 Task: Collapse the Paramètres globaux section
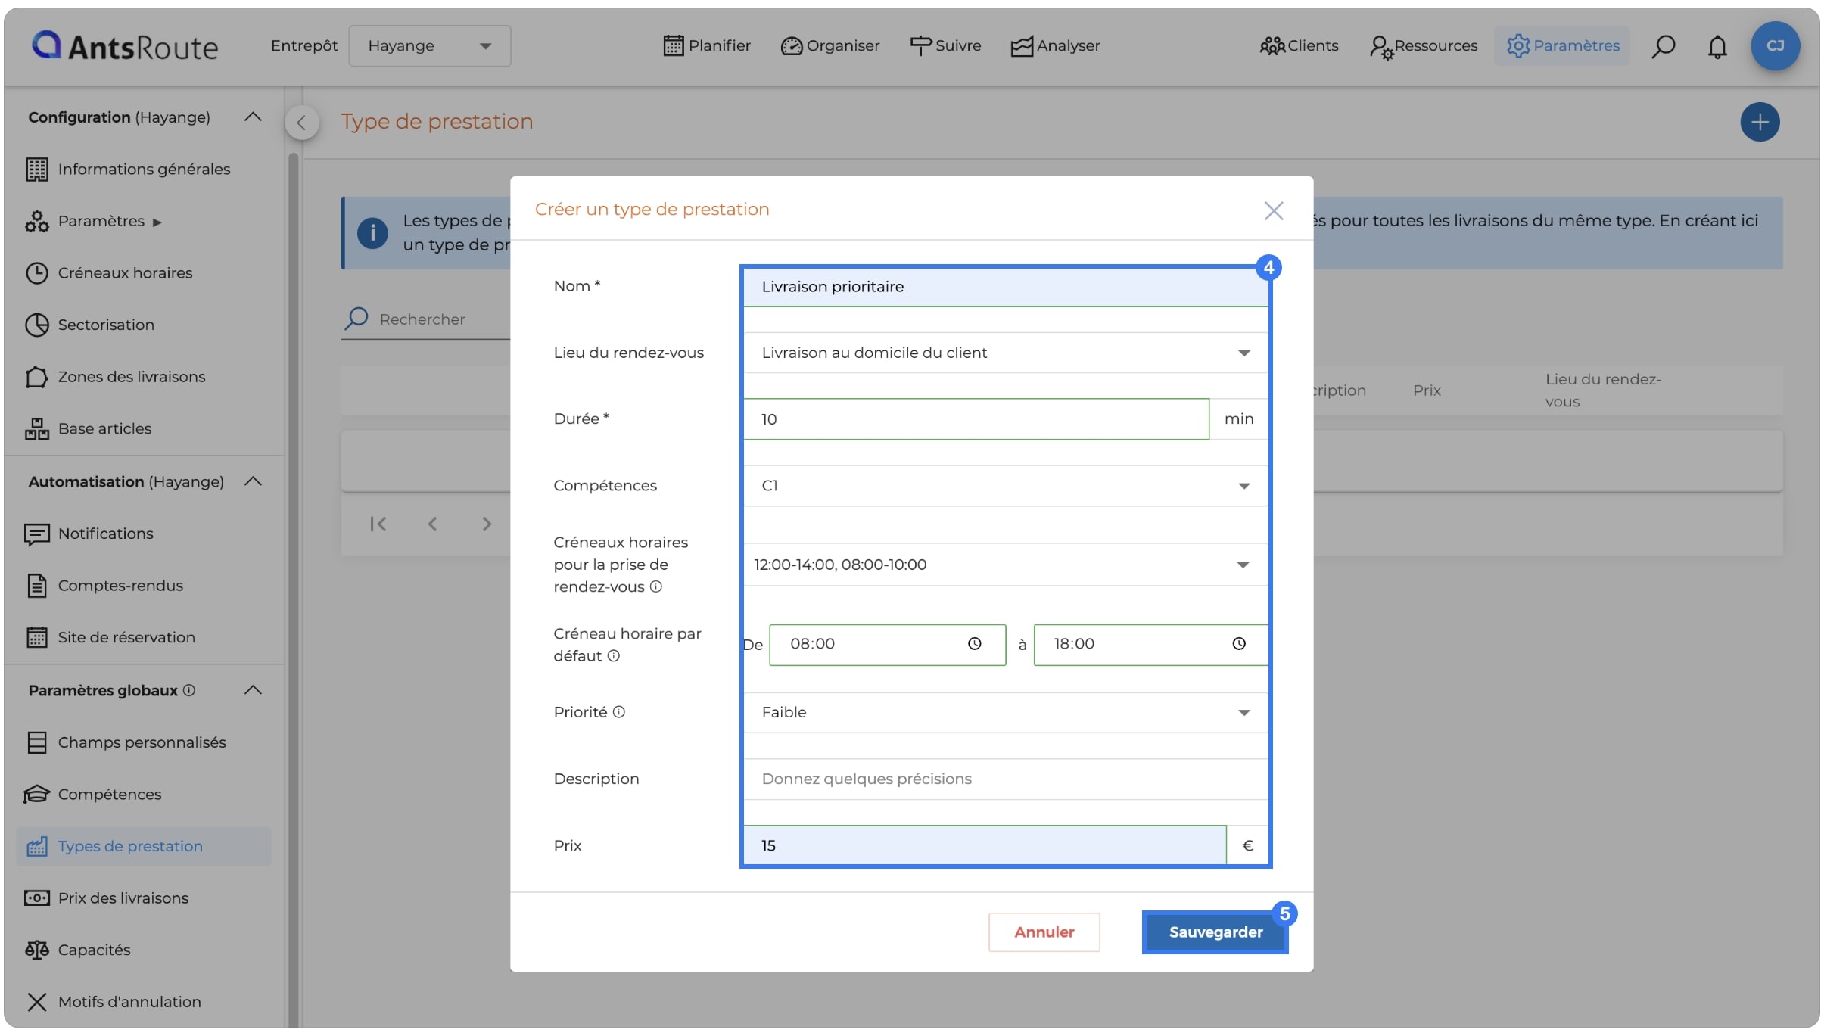pos(253,690)
